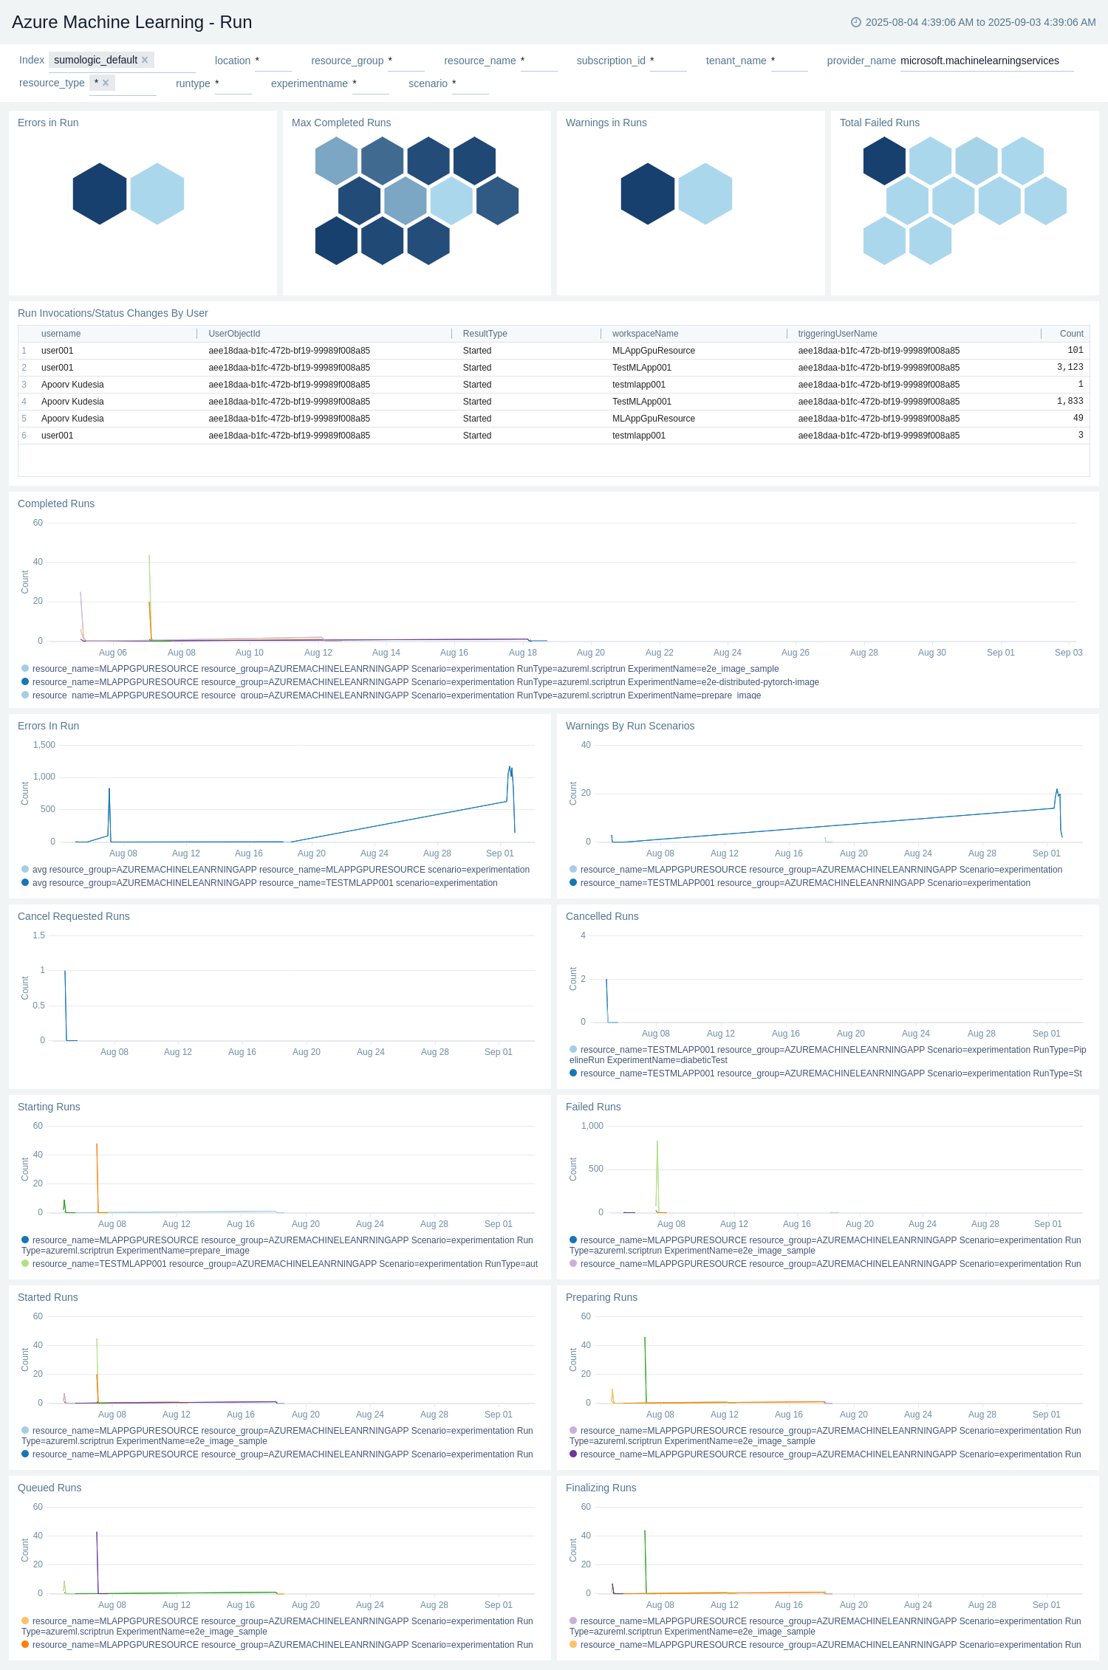Remove the sumologic_default Index filter chip
This screenshot has width=1108, height=1670.
click(x=145, y=60)
